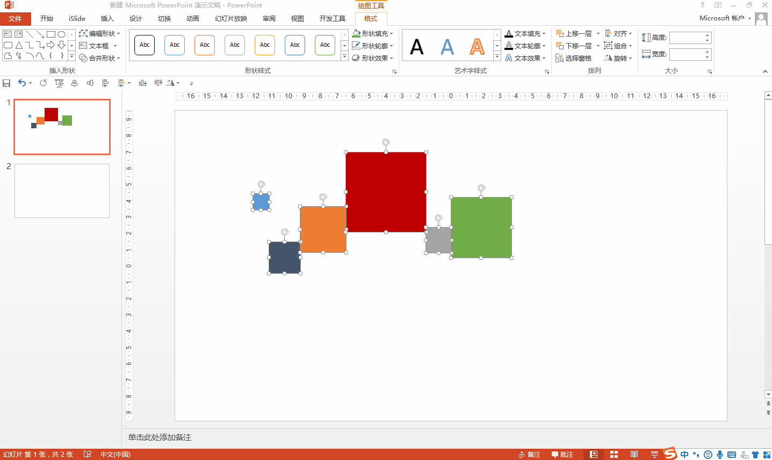Open Shape Outline (形状轮廓) dropdown

(373, 46)
